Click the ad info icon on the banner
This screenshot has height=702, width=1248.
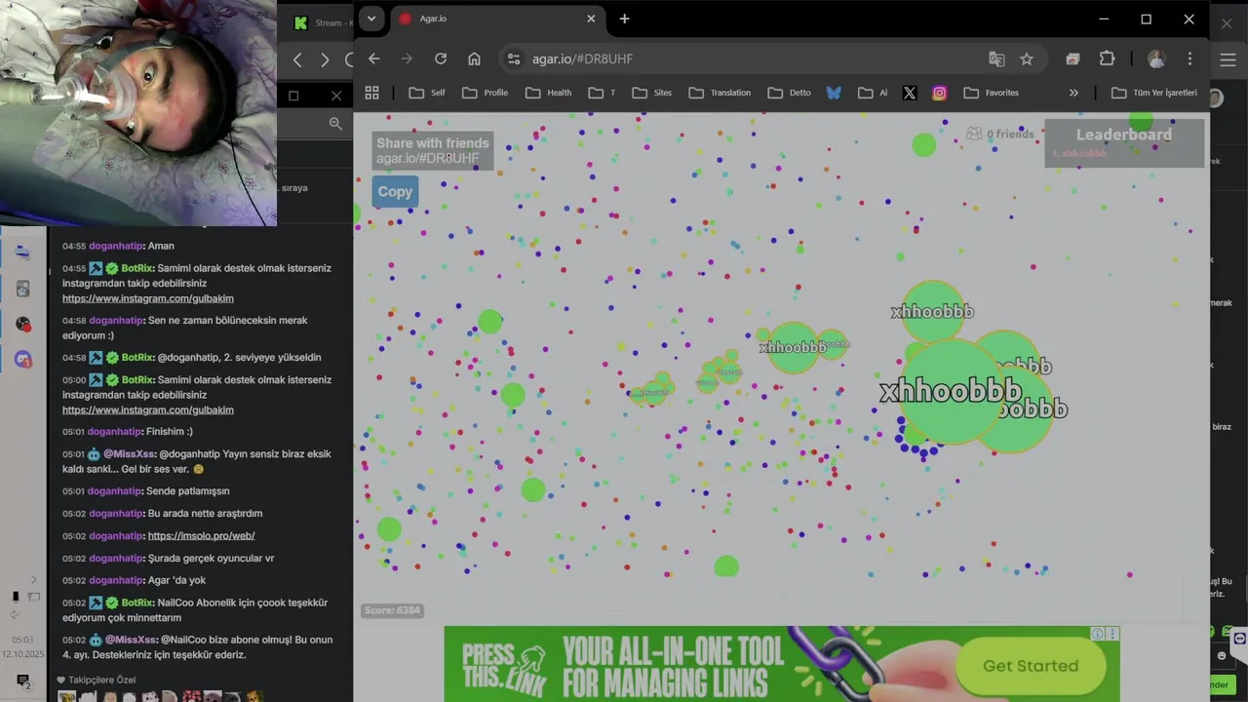tap(1098, 634)
